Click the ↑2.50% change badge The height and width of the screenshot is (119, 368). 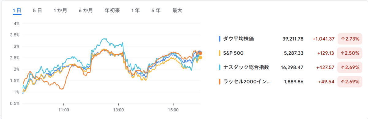[x=350, y=53]
